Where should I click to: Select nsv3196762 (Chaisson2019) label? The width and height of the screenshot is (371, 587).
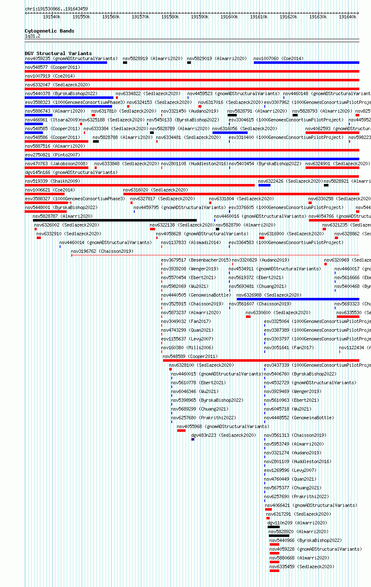[x=103, y=251]
